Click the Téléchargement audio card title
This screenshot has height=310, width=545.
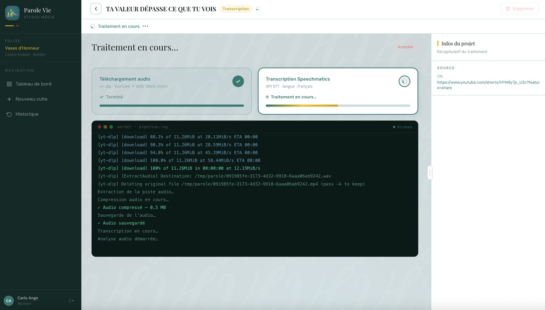click(125, 79)
